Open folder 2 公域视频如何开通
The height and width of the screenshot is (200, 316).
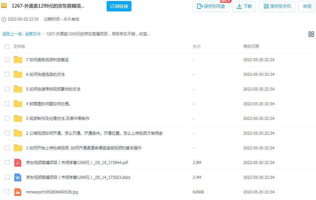coord(94,133)
